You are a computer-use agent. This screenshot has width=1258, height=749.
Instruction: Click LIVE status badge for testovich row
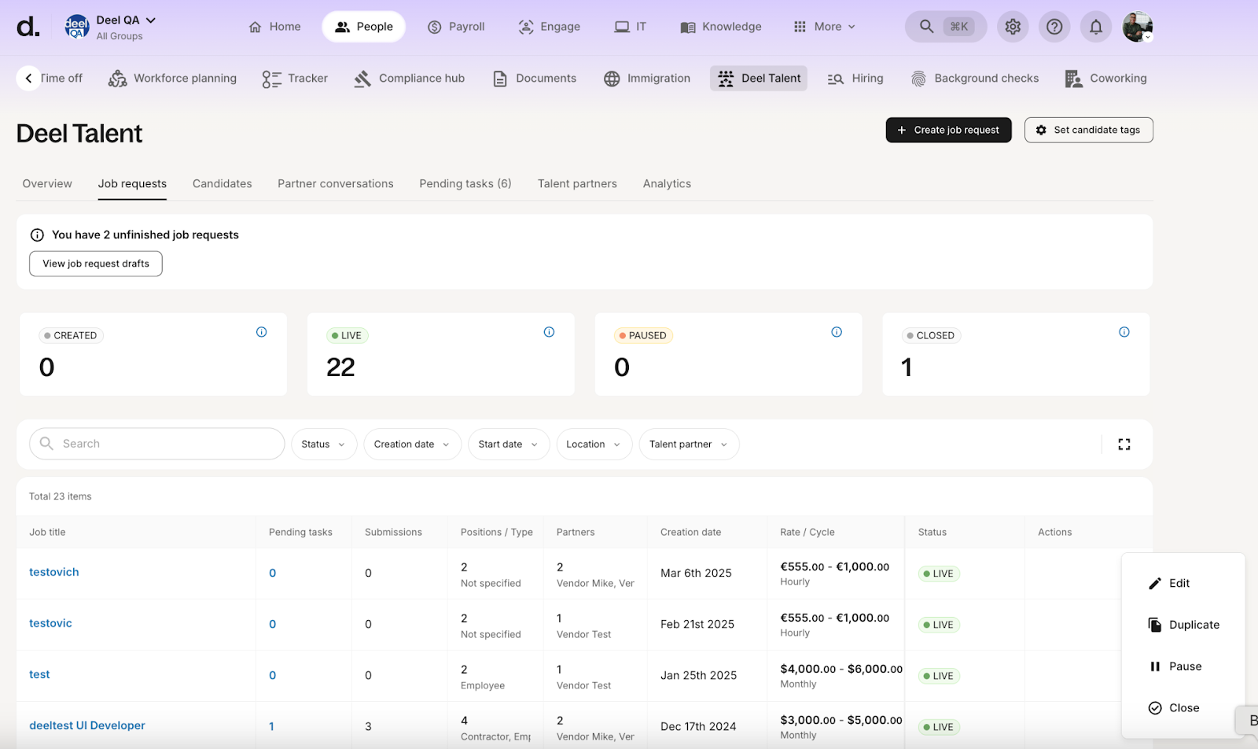pos(939,574)
